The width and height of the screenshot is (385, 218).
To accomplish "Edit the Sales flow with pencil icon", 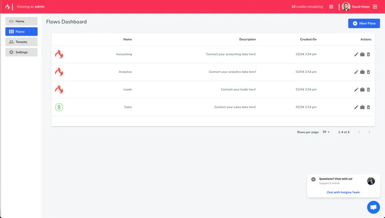I will point(356,107).
